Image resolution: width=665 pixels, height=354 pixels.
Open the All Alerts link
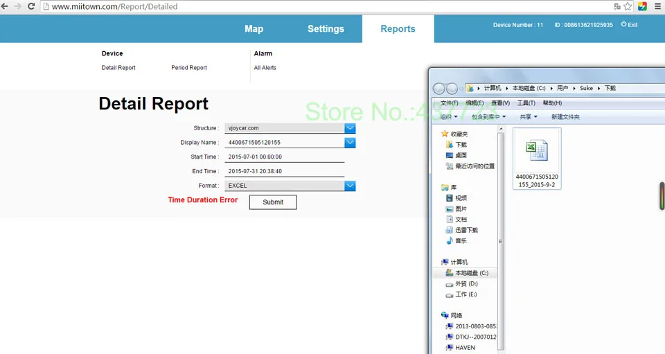[x=265, y=67]
